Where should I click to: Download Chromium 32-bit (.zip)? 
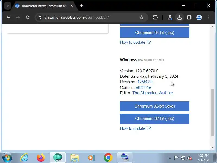(x=155, y=119)
